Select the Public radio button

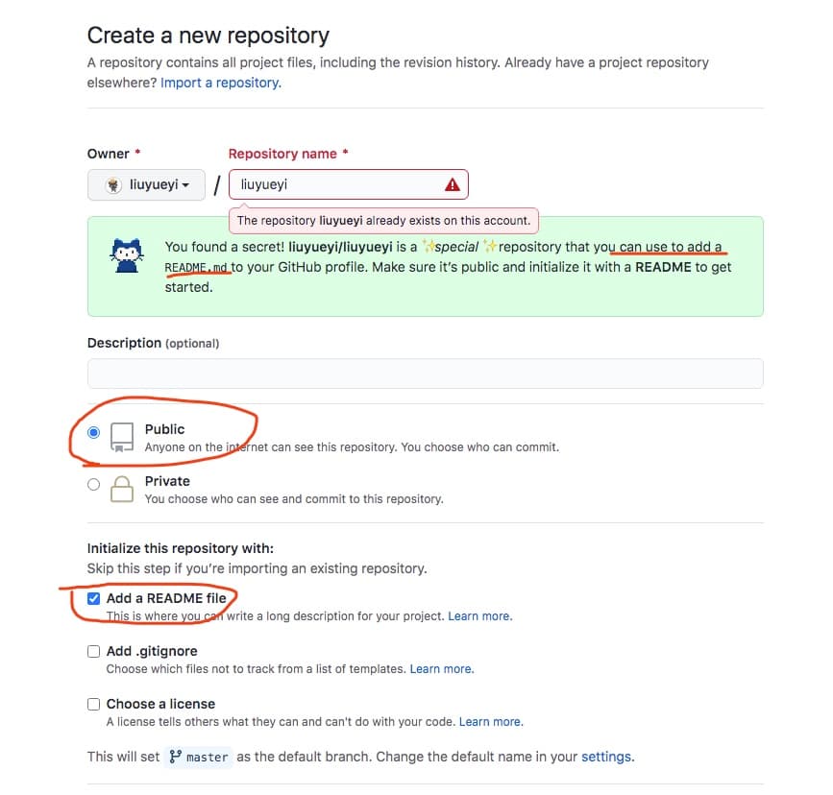tap(93, 433)
